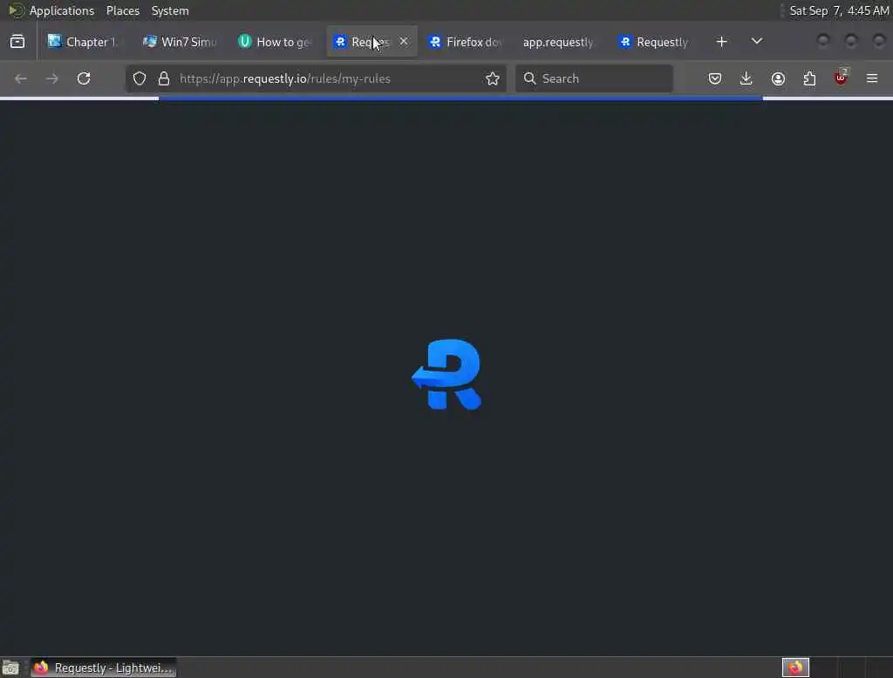The width and height of the screenshot is (893, 678).
Task: Switch to the Chapter 1 tab
Action: coord(83,42)
